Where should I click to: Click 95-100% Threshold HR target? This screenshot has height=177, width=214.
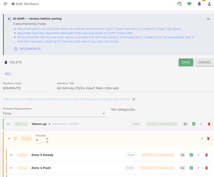click(x=158, y=155)
